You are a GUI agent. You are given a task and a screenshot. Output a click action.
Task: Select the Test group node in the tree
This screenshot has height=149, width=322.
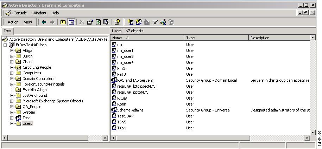click(x=26, y=118)
